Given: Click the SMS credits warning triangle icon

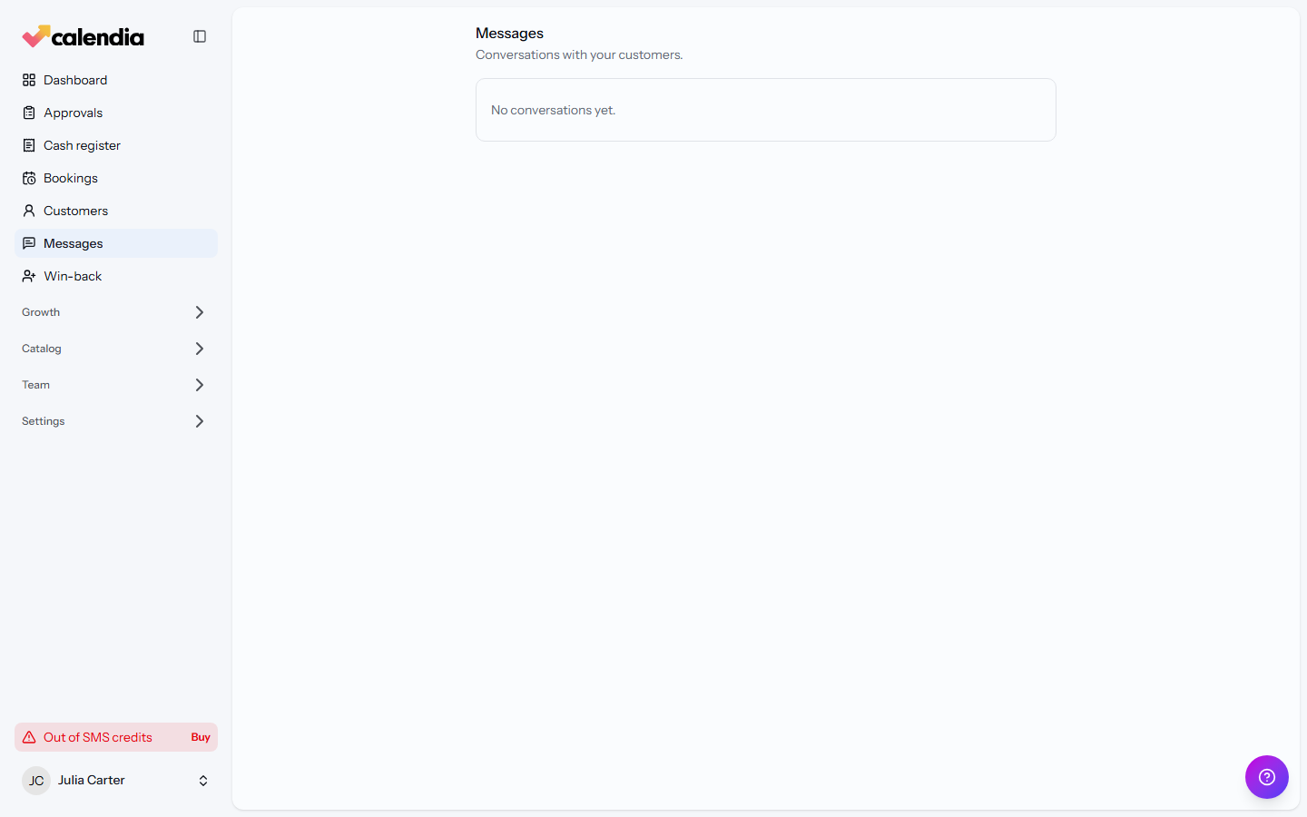Looking at the screenshot, I should pyautogui.click(x=29, y=737).
